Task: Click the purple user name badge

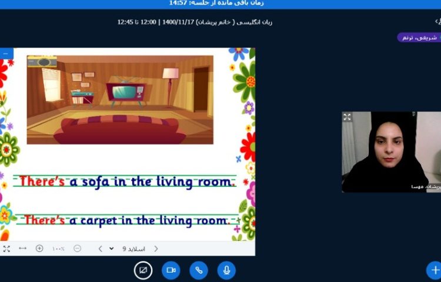Action: point(418,37)
